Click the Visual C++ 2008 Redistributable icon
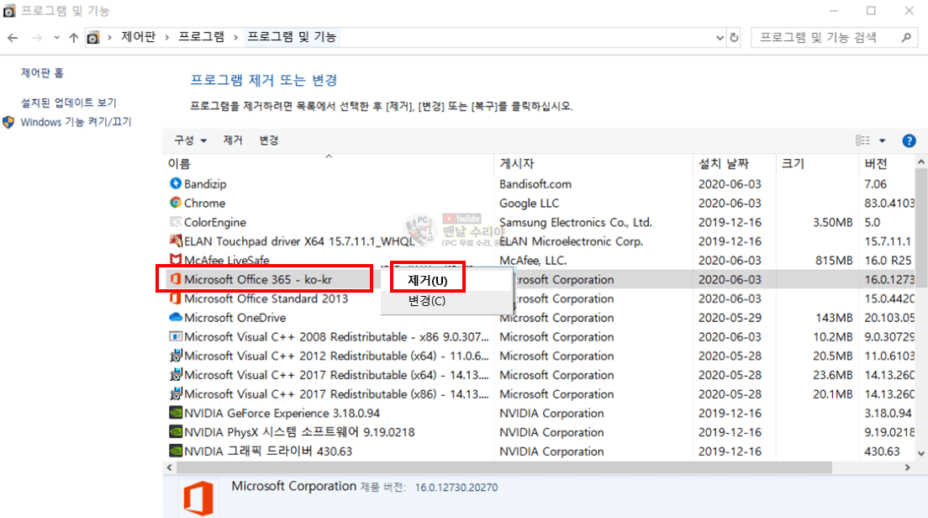Image resolution: width=928 pixels, height=518 pixels. 175,336
